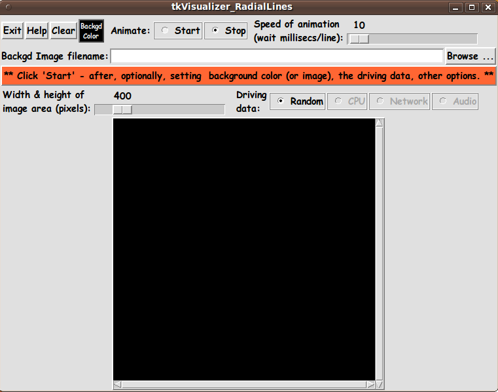Click the canvas scroll up arrow
Image resolution: width=498 pixels, height=392 pixels.
tap(379, 123)
